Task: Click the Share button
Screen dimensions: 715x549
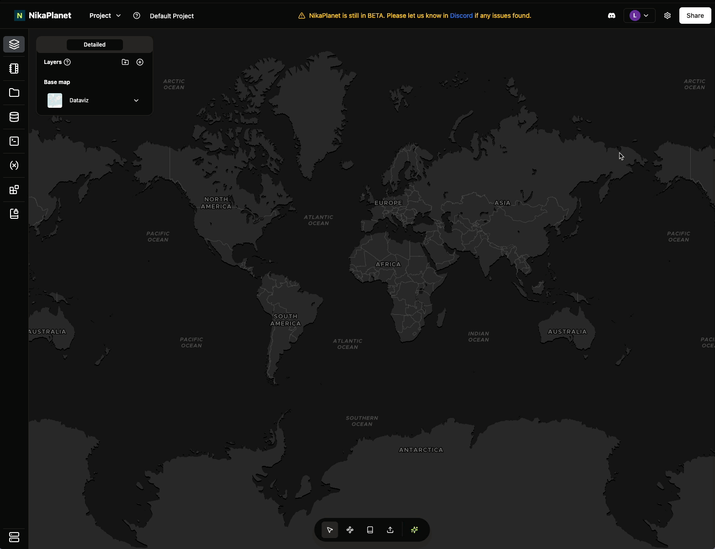Action: [695, 15]
